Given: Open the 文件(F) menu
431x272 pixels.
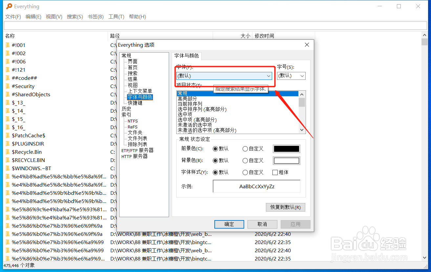Looking at the screenshot, I should pos(13,17).
